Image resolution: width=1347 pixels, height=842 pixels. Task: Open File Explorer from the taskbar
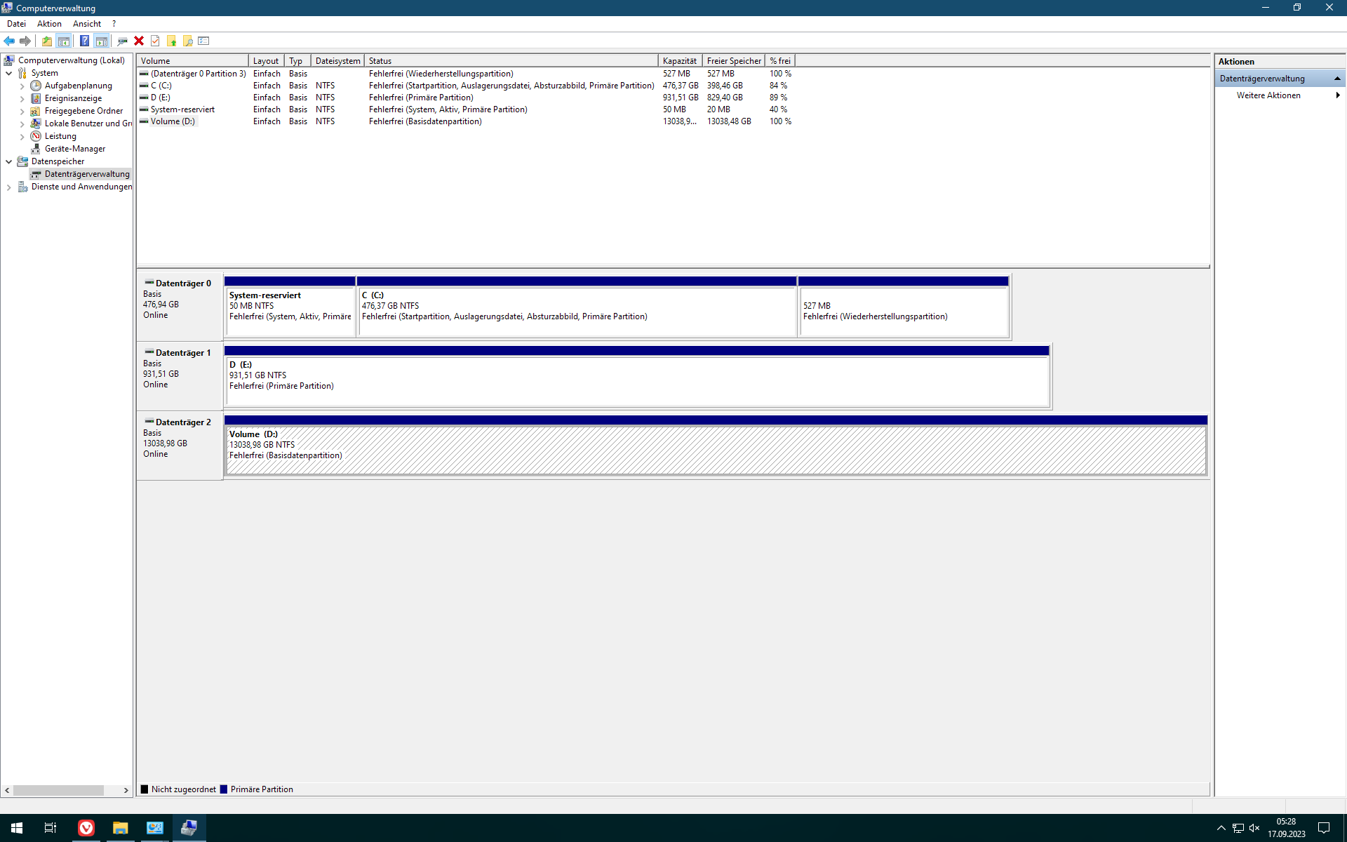click(x=120, y=828)
